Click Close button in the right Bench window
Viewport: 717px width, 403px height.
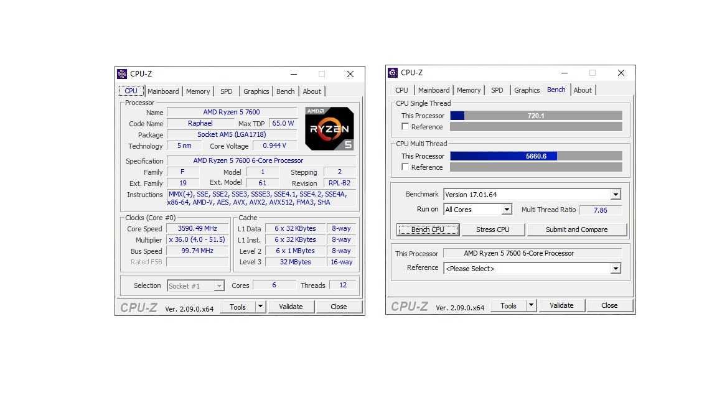tap(609, 305)
